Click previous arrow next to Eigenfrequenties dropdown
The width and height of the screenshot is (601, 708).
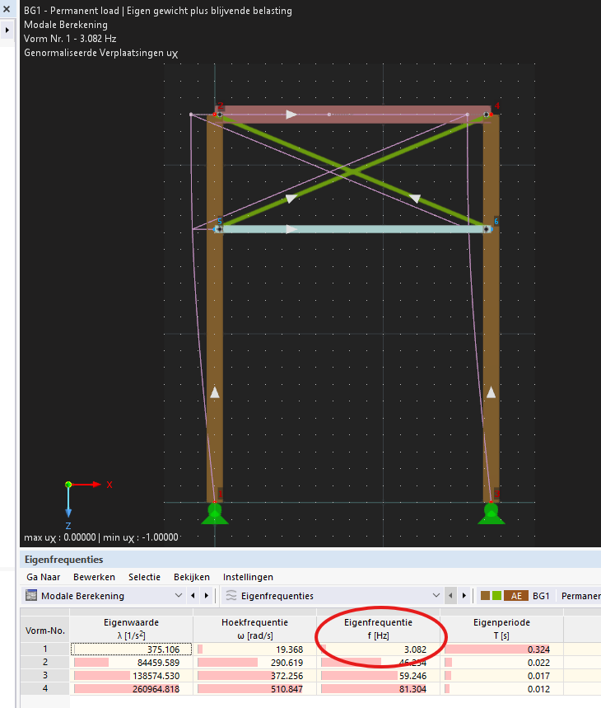pos(450,596)
